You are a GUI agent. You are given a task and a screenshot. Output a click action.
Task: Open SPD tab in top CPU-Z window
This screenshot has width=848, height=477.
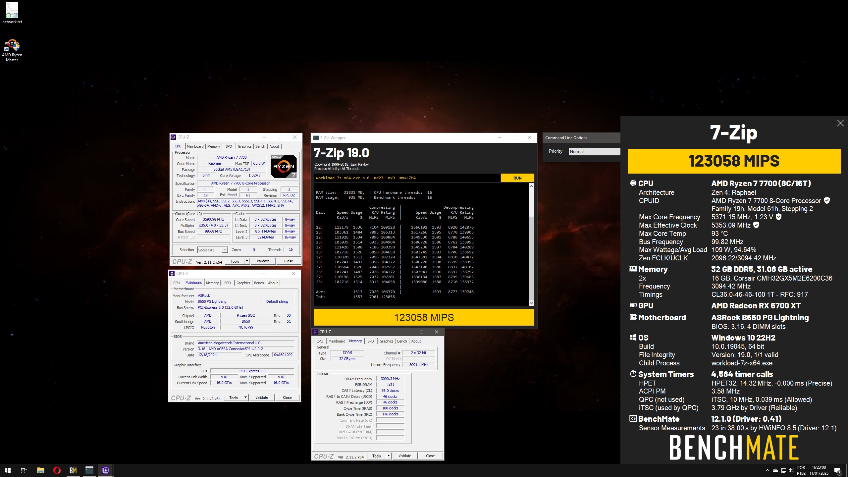pyautogui.click(x=229, y=146)
